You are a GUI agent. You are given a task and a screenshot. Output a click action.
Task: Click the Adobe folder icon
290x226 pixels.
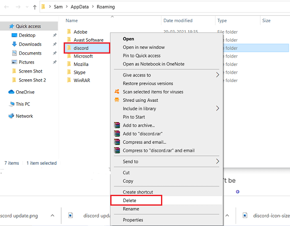tap(69, 32)
